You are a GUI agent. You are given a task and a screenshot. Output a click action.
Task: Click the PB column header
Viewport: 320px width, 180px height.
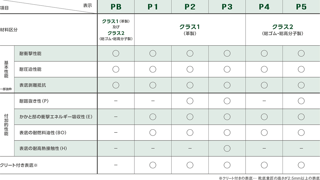click(115, 7)
